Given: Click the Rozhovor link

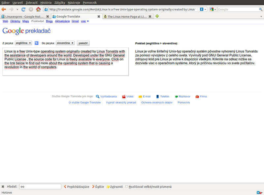Looking at the screenshot, I should tap(184, 97).
